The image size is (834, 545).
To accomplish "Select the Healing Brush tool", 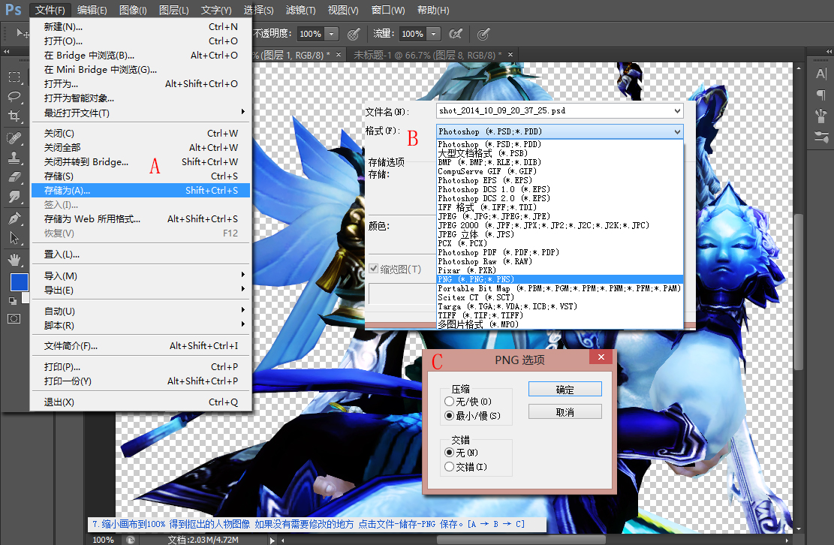I will click(x=14, y=138).
